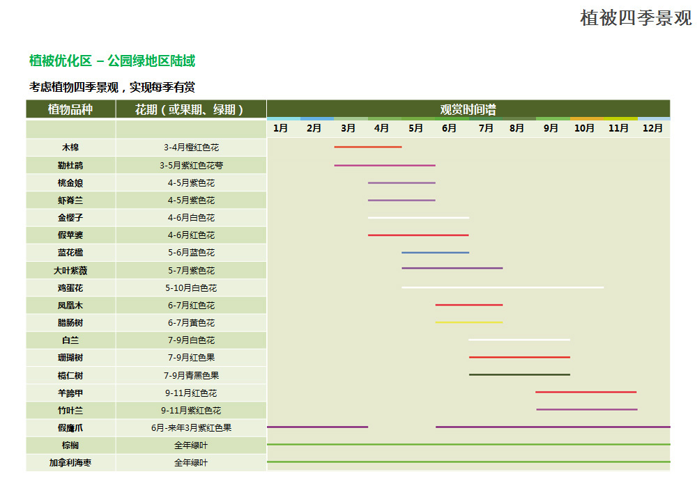Click the plant name 木棉

click(x=70, y=148)
